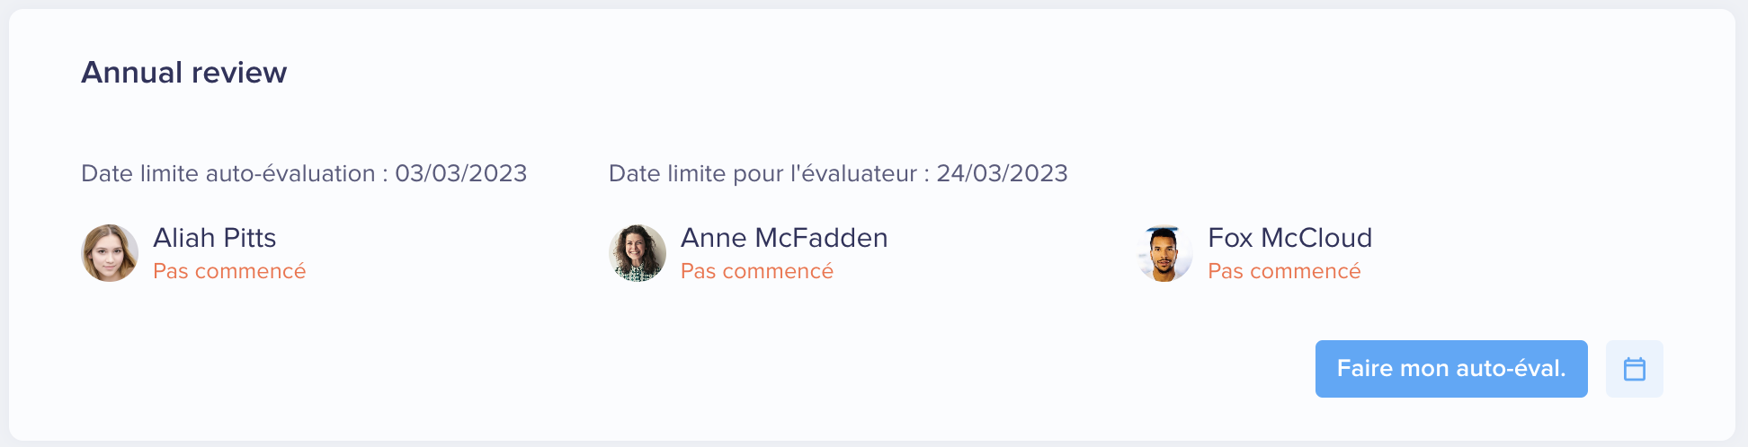Select Anne McFadden profile photo
Screen dimensions: 1748x447
point(638,253)
